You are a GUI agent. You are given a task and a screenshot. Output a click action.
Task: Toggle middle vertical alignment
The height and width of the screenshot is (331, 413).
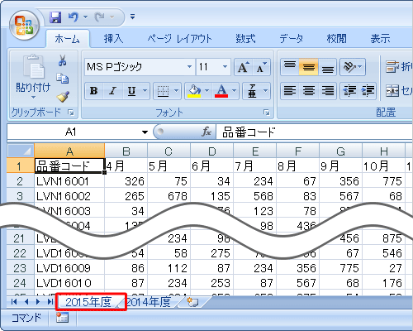pyautogui.click(x=309, y=67)
